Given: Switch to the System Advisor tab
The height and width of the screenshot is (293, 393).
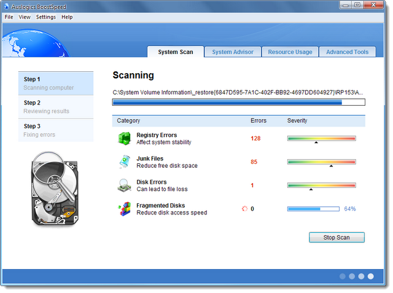Looking at the screenshot, I should (x=233, y=52).
